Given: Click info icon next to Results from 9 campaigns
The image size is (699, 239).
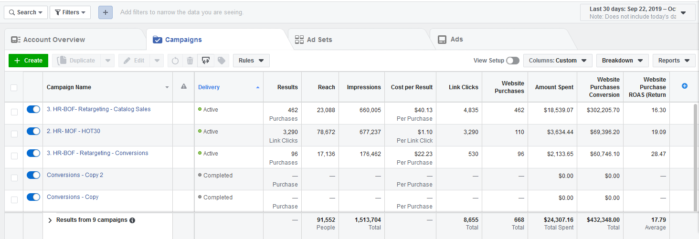Looking at the screenshot, I should click(132, 220).
